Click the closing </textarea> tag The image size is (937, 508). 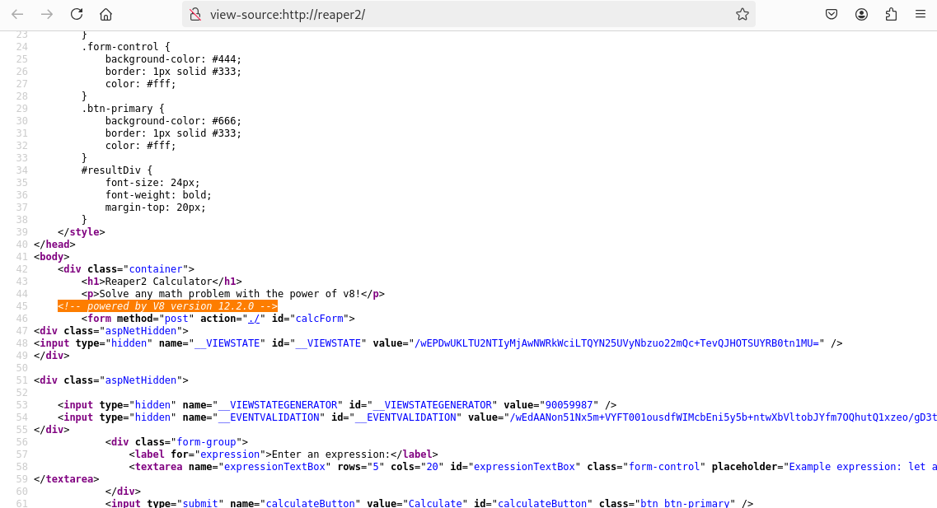pos(66,479)
